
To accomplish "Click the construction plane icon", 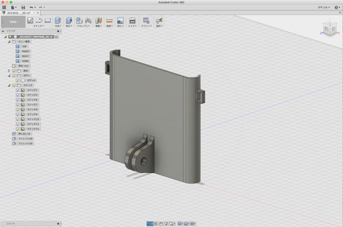I will pyautogui.click(x=99, y=21).
